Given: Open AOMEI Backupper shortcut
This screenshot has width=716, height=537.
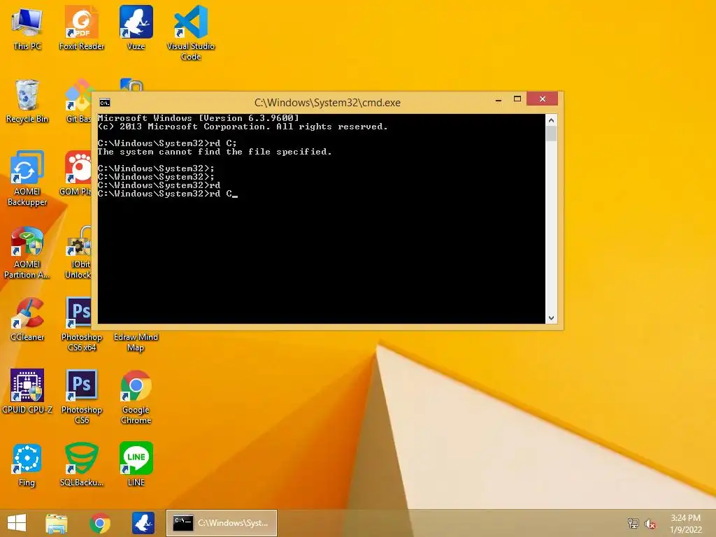Looking at the screenshot, I should [27, 178].
